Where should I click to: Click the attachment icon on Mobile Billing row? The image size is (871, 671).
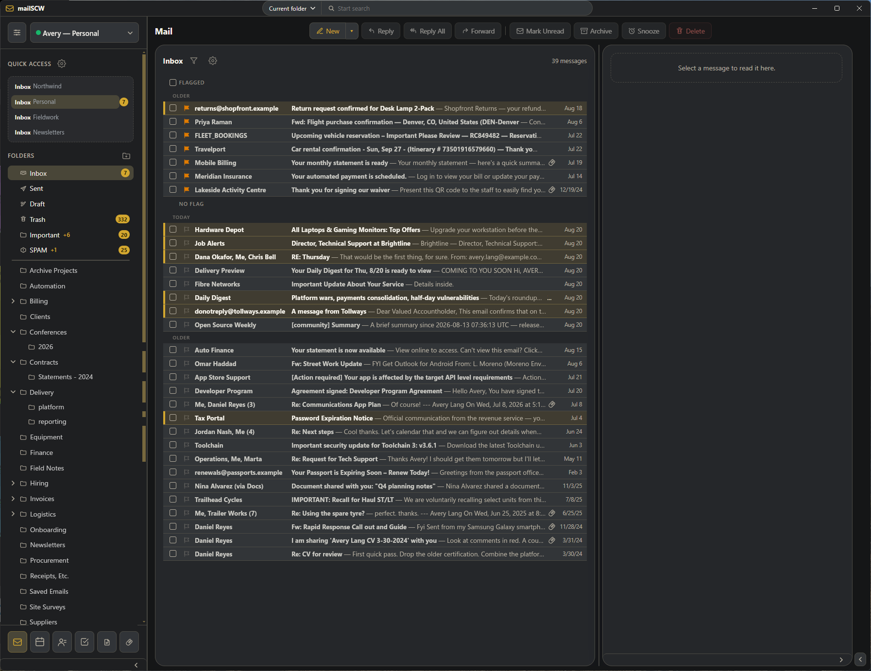pos(552,163)
